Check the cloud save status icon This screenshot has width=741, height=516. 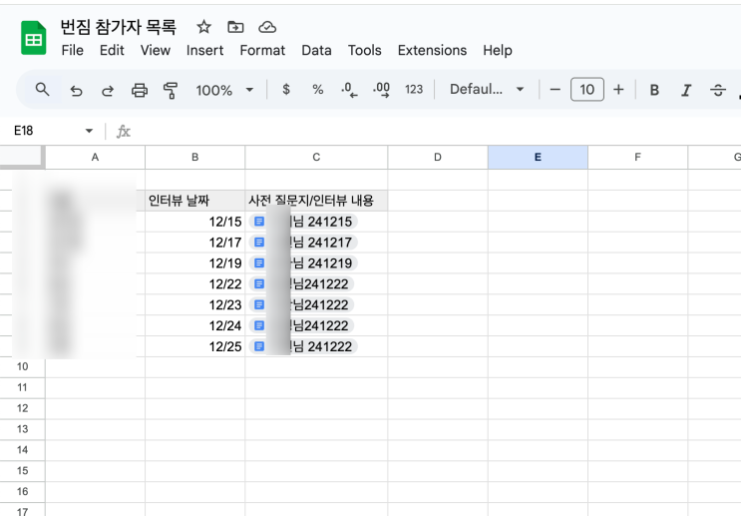[267, 27]
